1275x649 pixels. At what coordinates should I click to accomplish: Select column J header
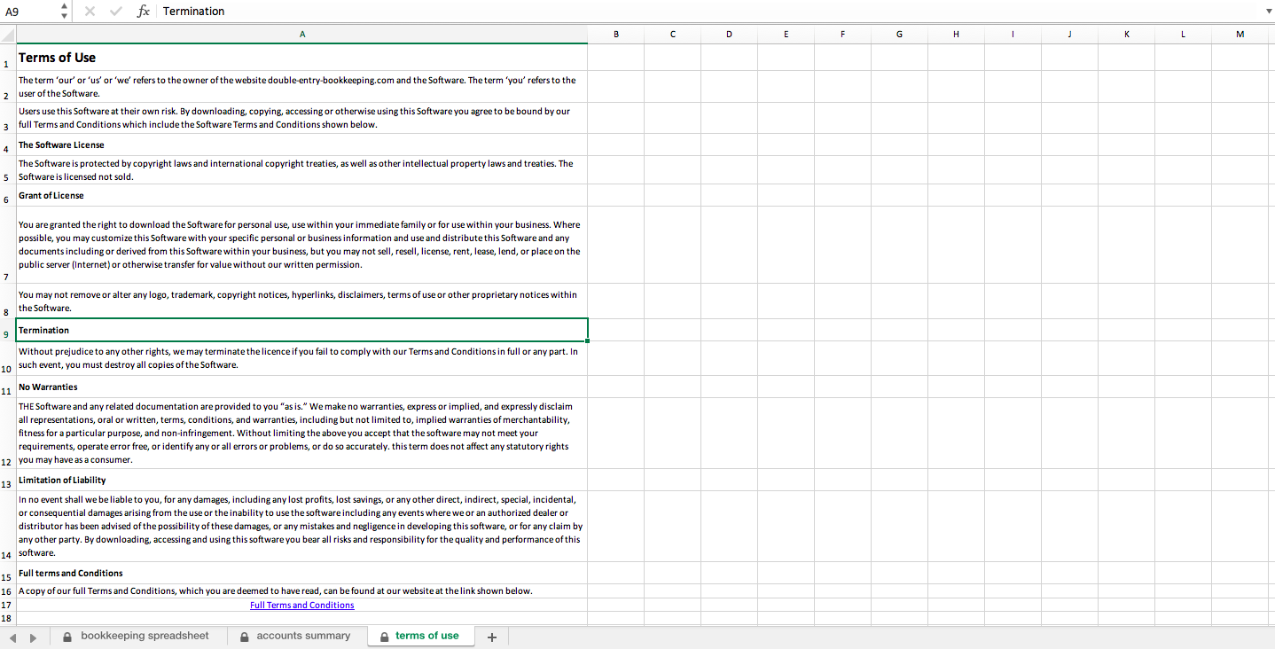1070,35
